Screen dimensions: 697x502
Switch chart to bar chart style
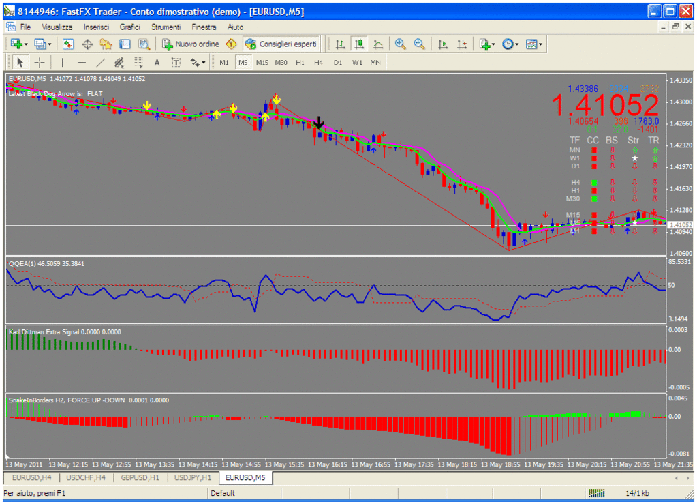tap(340, 44)
